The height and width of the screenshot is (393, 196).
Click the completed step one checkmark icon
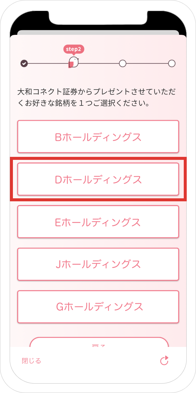click(x=24, y=63)
